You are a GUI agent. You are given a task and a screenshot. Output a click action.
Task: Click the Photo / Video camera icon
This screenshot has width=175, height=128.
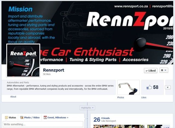pos(22,117)
